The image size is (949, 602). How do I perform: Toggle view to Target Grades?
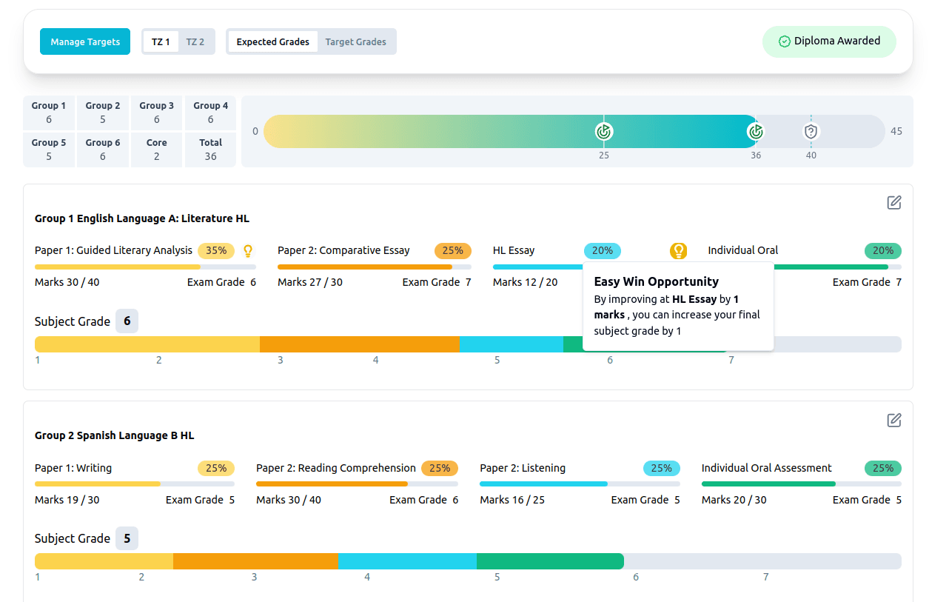355,42
